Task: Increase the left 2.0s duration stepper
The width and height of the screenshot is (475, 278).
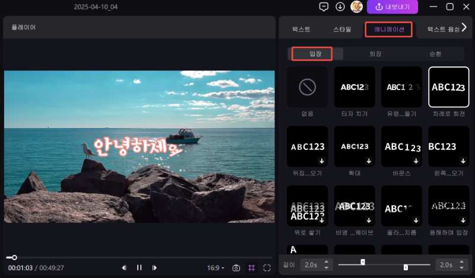Action: [326, 262]
